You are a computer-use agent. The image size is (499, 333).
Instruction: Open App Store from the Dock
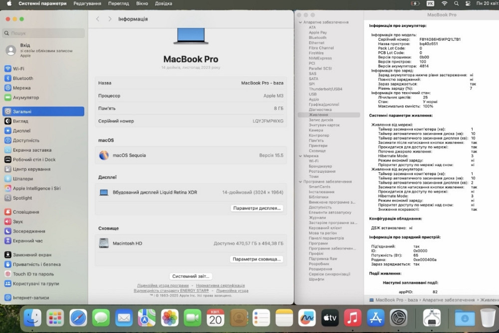376,318
